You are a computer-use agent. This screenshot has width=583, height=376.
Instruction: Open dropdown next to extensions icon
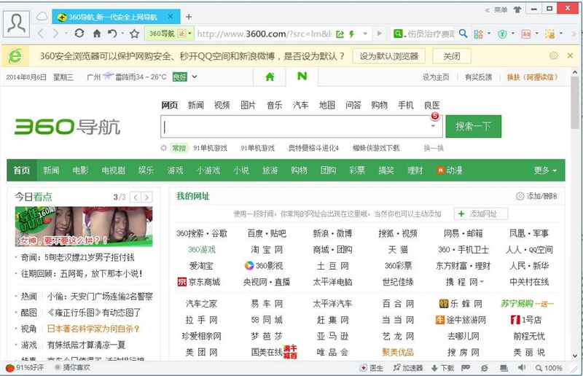489,34
